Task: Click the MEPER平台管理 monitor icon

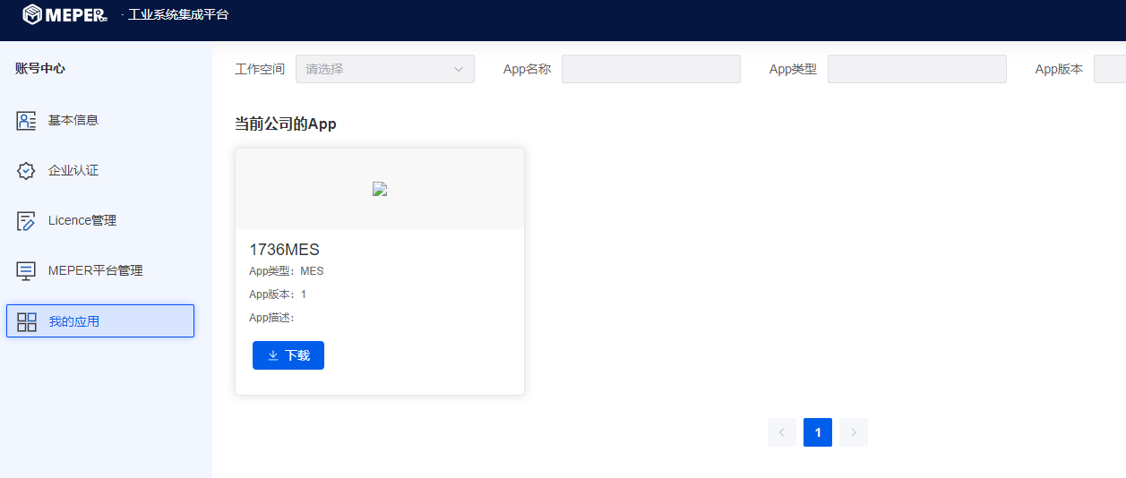Action: pyautogui.click(x=26, y=271)
